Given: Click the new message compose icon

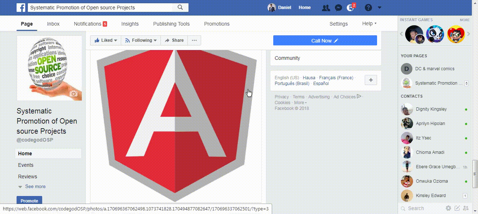Looking at the screenshot, I should [x=457, y=208].
